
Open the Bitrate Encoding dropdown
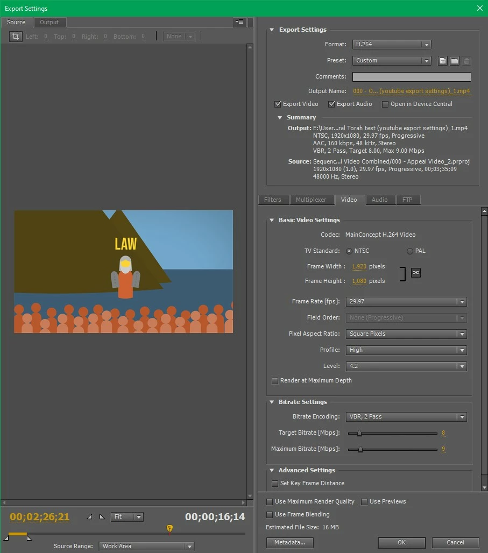tap(406, 416)
